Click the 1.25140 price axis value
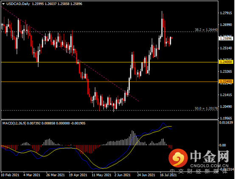 click(x=226, y=48)
